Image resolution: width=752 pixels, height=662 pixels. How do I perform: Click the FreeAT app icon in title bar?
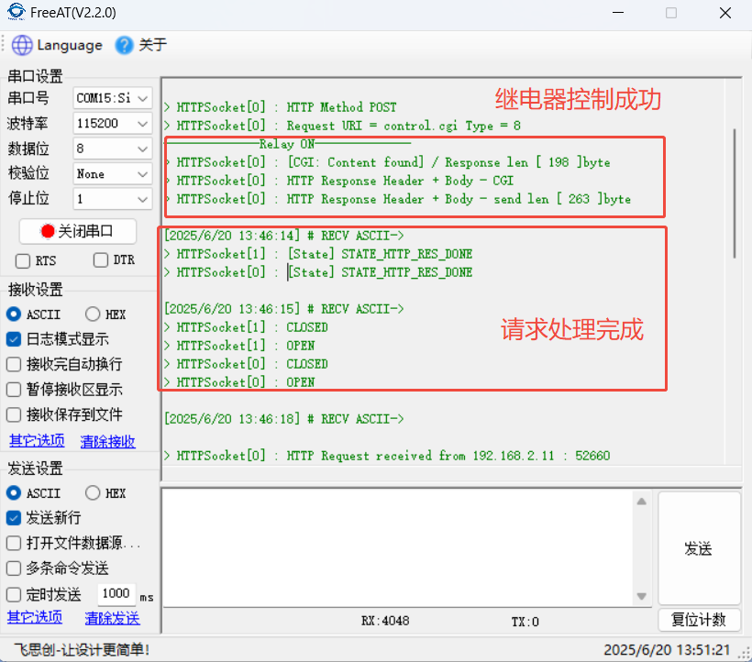point(16,13)
